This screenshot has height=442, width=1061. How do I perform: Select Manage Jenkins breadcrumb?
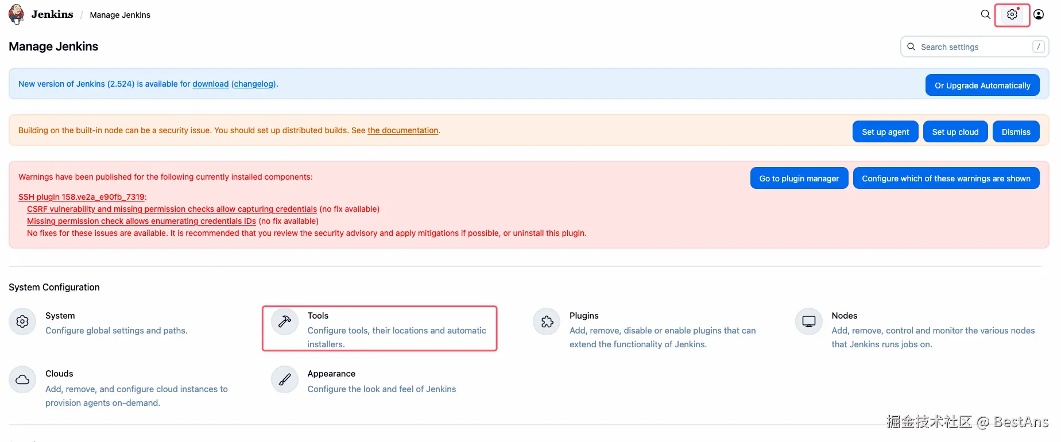(120, 15)
